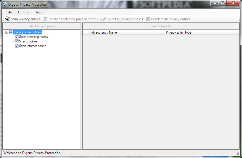Click the Select Scan Options panel header
Image resolution: width=242 pixels, height=158 pixels.
coord(42,26)
